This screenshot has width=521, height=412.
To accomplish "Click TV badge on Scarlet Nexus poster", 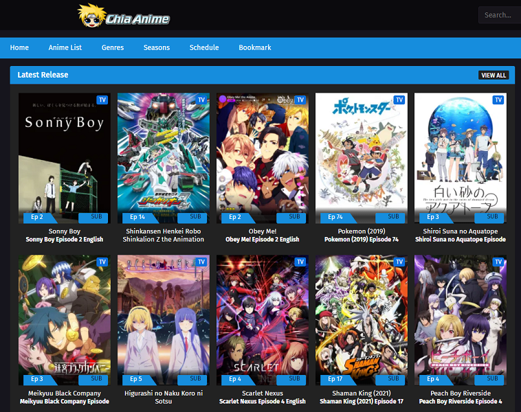I will (x=300, y=262).
